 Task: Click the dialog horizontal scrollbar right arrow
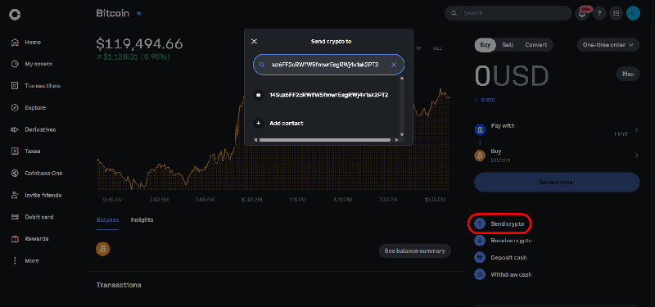point(396,140)
